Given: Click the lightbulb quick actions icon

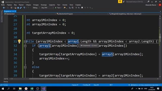Looking at the screenshot, I should point(19,41).
